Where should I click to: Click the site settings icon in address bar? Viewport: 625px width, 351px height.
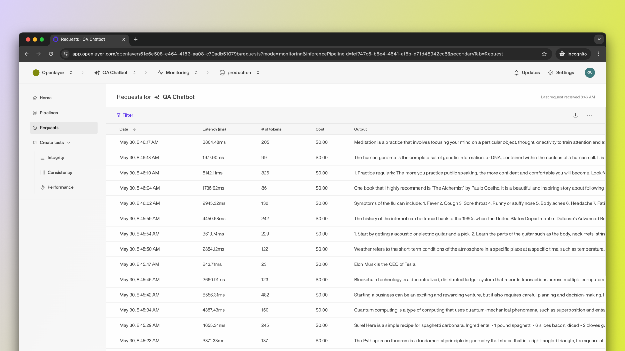[x=66, y=54]
